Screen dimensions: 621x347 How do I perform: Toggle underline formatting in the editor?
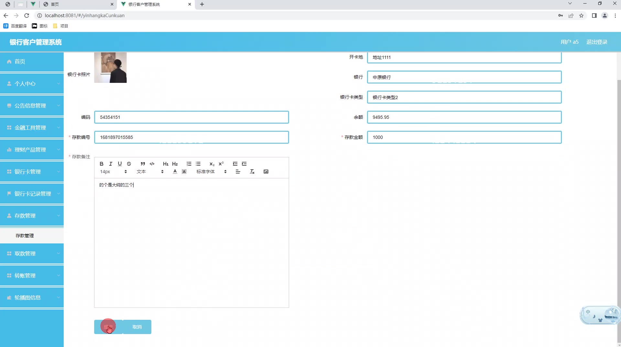[x=120, y=164]
